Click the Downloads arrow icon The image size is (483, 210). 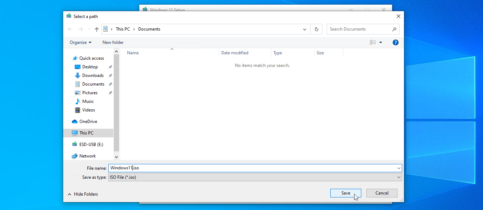(x=77, y=76)
